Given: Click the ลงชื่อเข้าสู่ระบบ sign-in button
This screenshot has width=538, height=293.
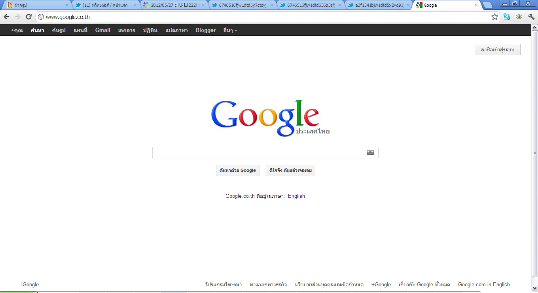Looking at the screenshot, I should 498,50.
